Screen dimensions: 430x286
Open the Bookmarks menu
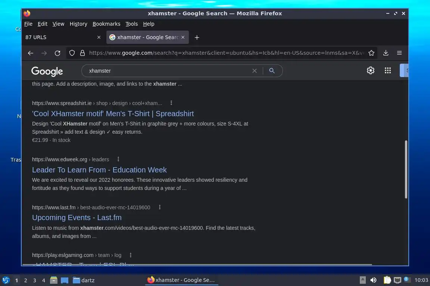(106, 24)
